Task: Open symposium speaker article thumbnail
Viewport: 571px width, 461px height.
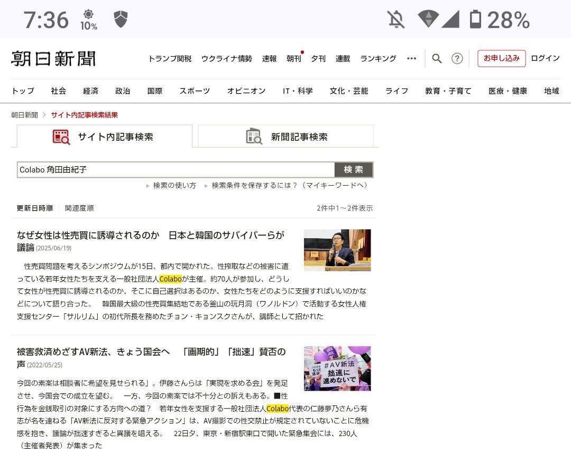Action: pyautogui.click(x=337, y=250)
